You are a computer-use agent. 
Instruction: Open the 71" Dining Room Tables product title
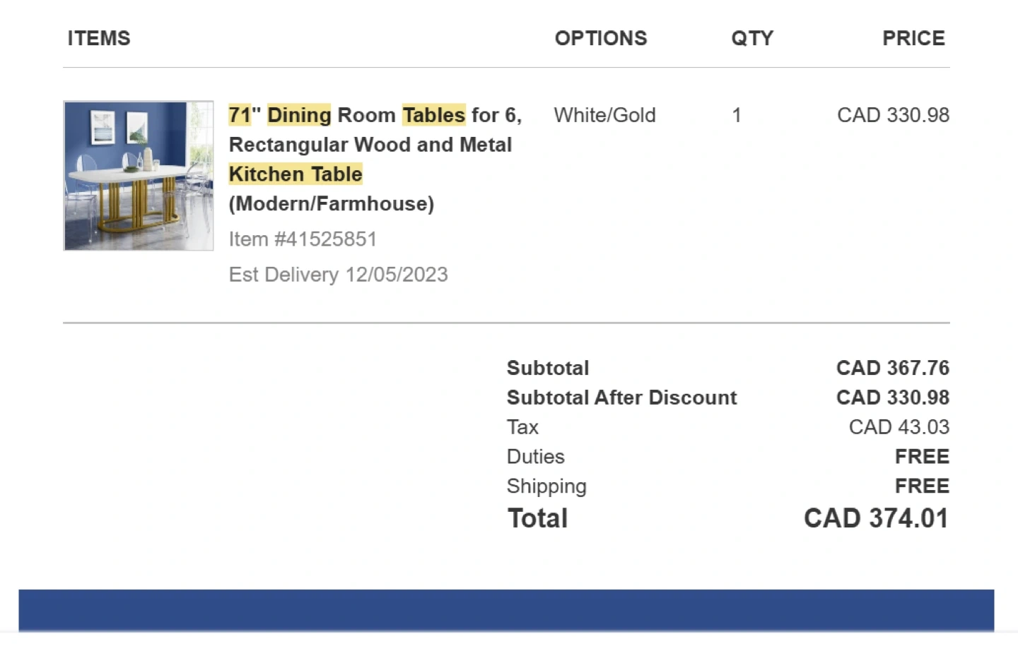375,145
